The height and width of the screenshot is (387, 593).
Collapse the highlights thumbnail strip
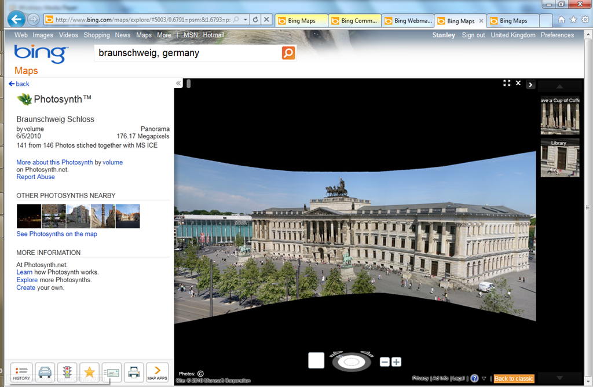point(530,85)
